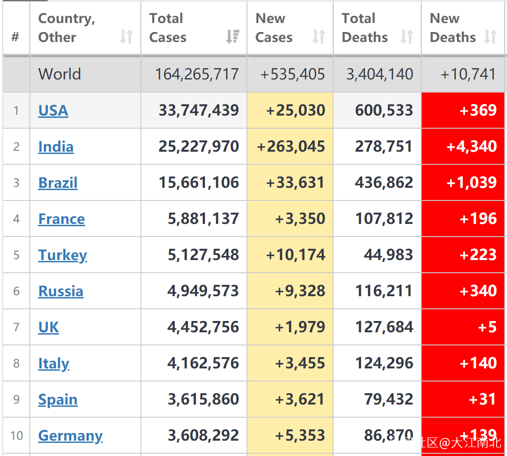Sort by New Deaths using arrow icon
The width and height of the screenshot is (507, 456).
tap(490, 37)
